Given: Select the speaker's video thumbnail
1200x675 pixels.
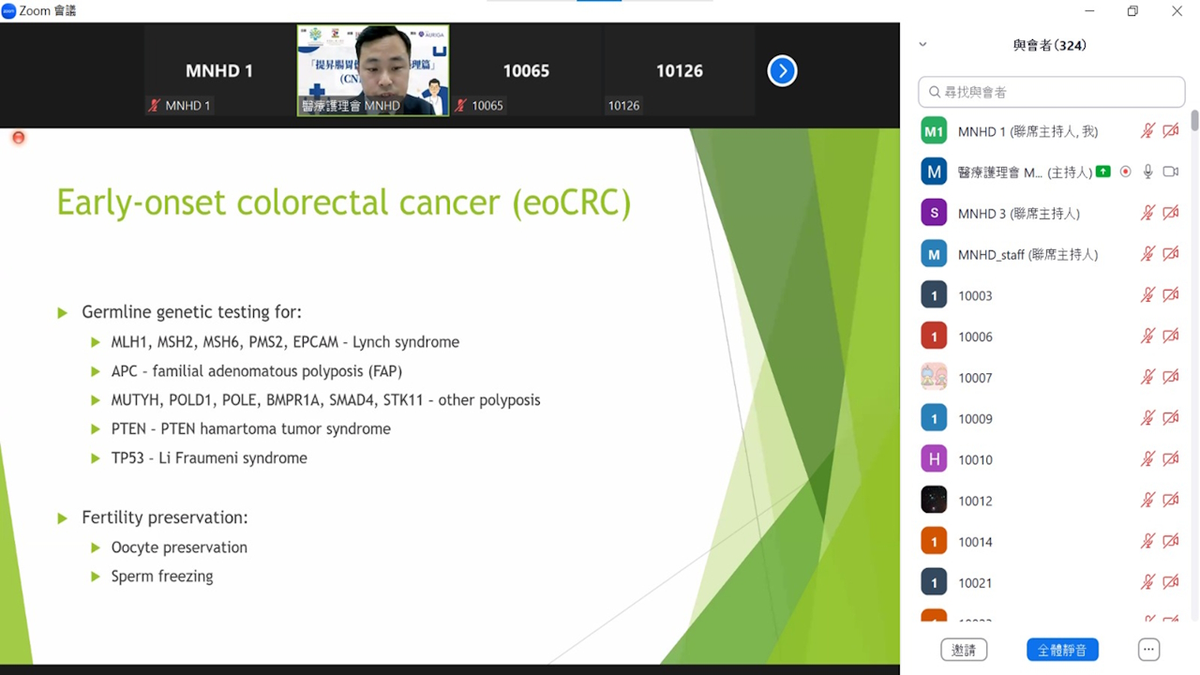Looking at the screenshot, I should pos(373,70).
